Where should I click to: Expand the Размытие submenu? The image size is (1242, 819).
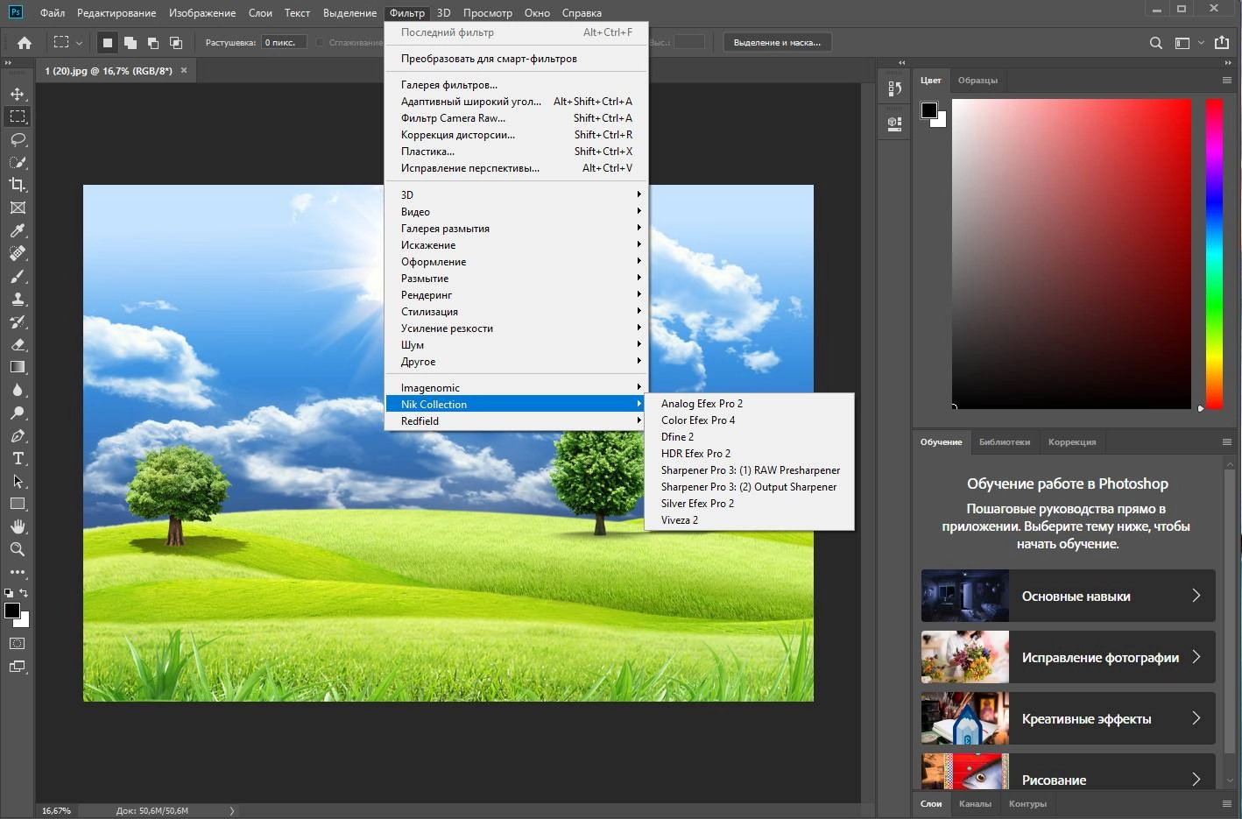click(516, 279)
